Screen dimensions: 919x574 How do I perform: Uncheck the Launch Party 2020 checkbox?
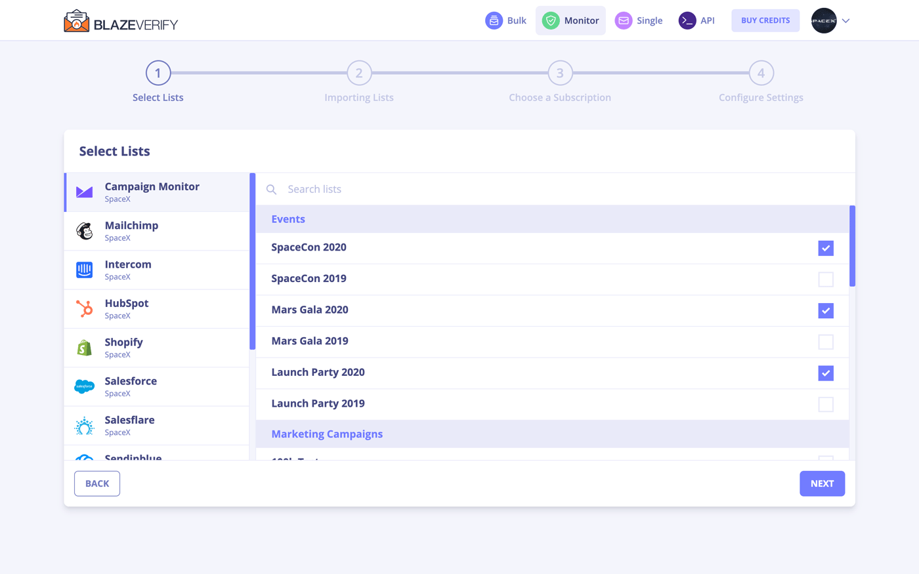pyautogui.click(x=826, y=373)
